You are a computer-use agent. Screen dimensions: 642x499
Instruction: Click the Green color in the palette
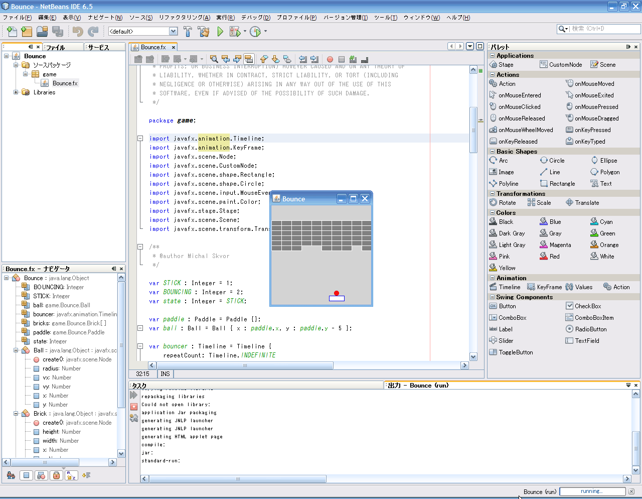[x=603, y=233]
